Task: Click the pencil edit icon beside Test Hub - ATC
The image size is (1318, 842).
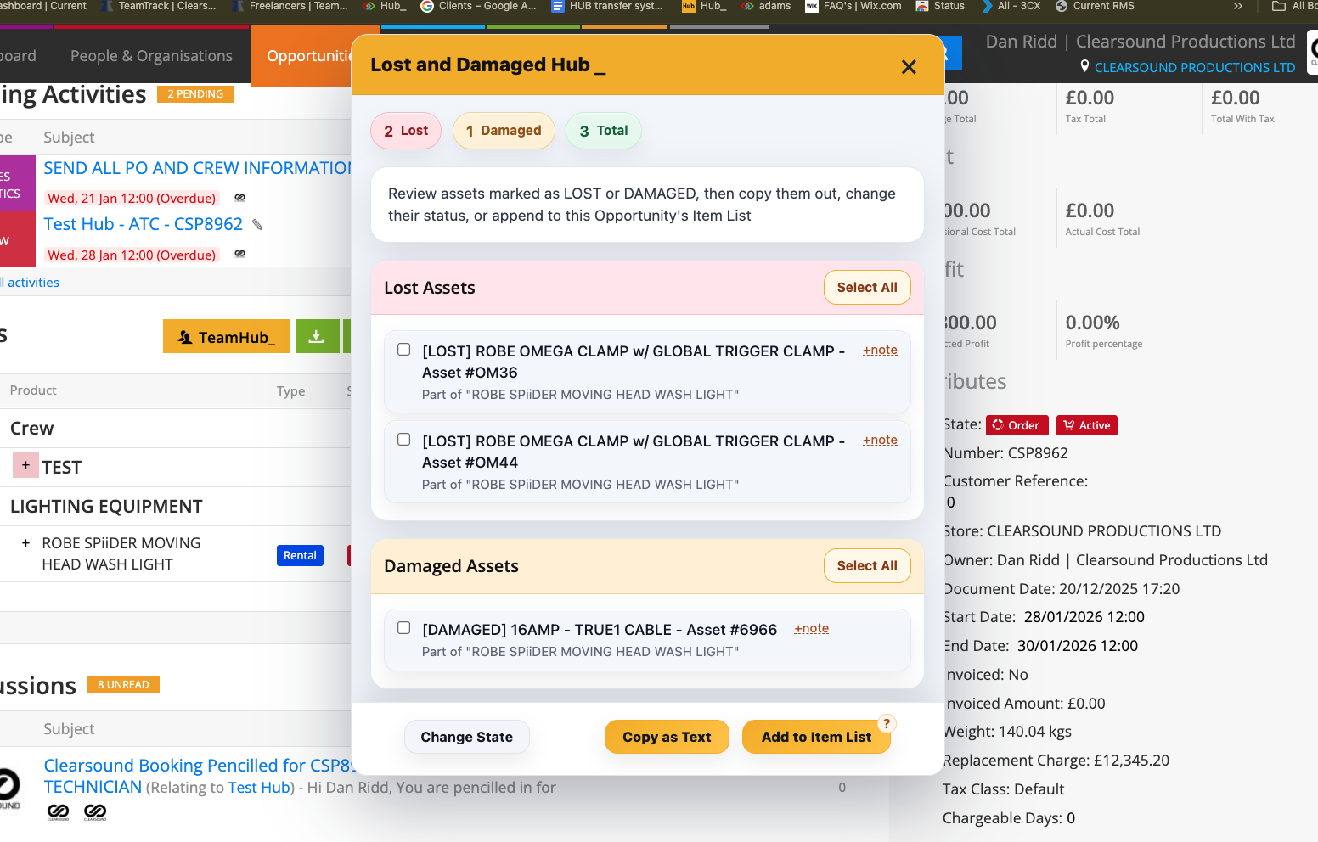Action: (x=257, y=225)
